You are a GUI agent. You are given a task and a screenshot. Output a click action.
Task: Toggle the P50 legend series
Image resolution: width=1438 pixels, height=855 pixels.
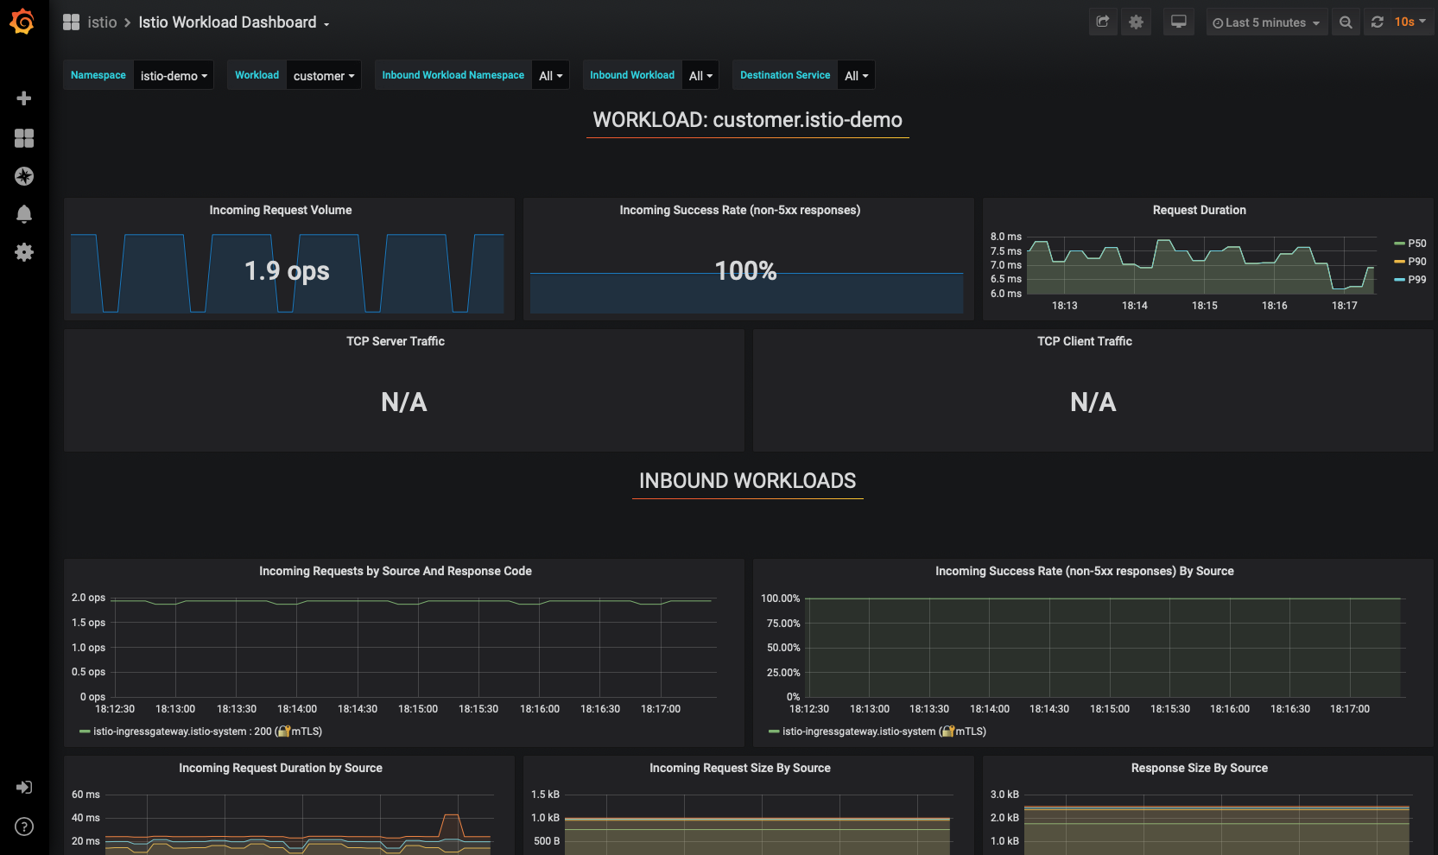tap(1417, 244)
